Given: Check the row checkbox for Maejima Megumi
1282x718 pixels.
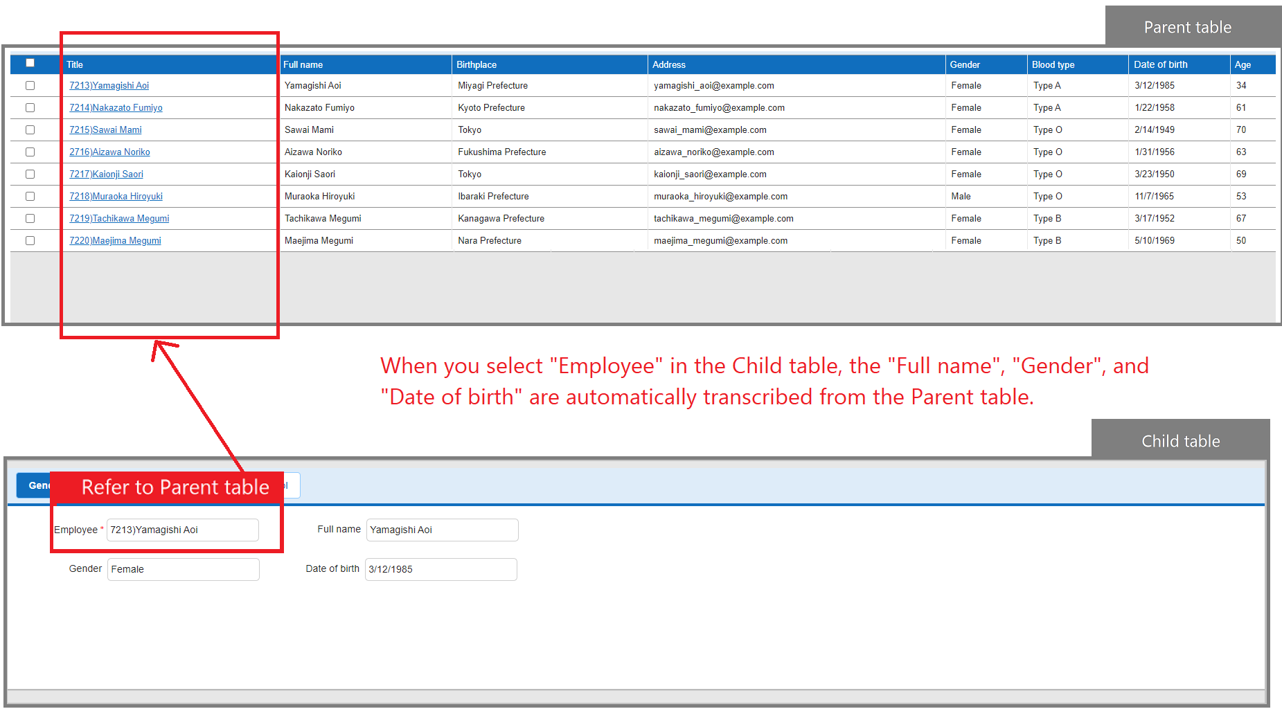Looking at the screenshot, I should click(30, 241).
